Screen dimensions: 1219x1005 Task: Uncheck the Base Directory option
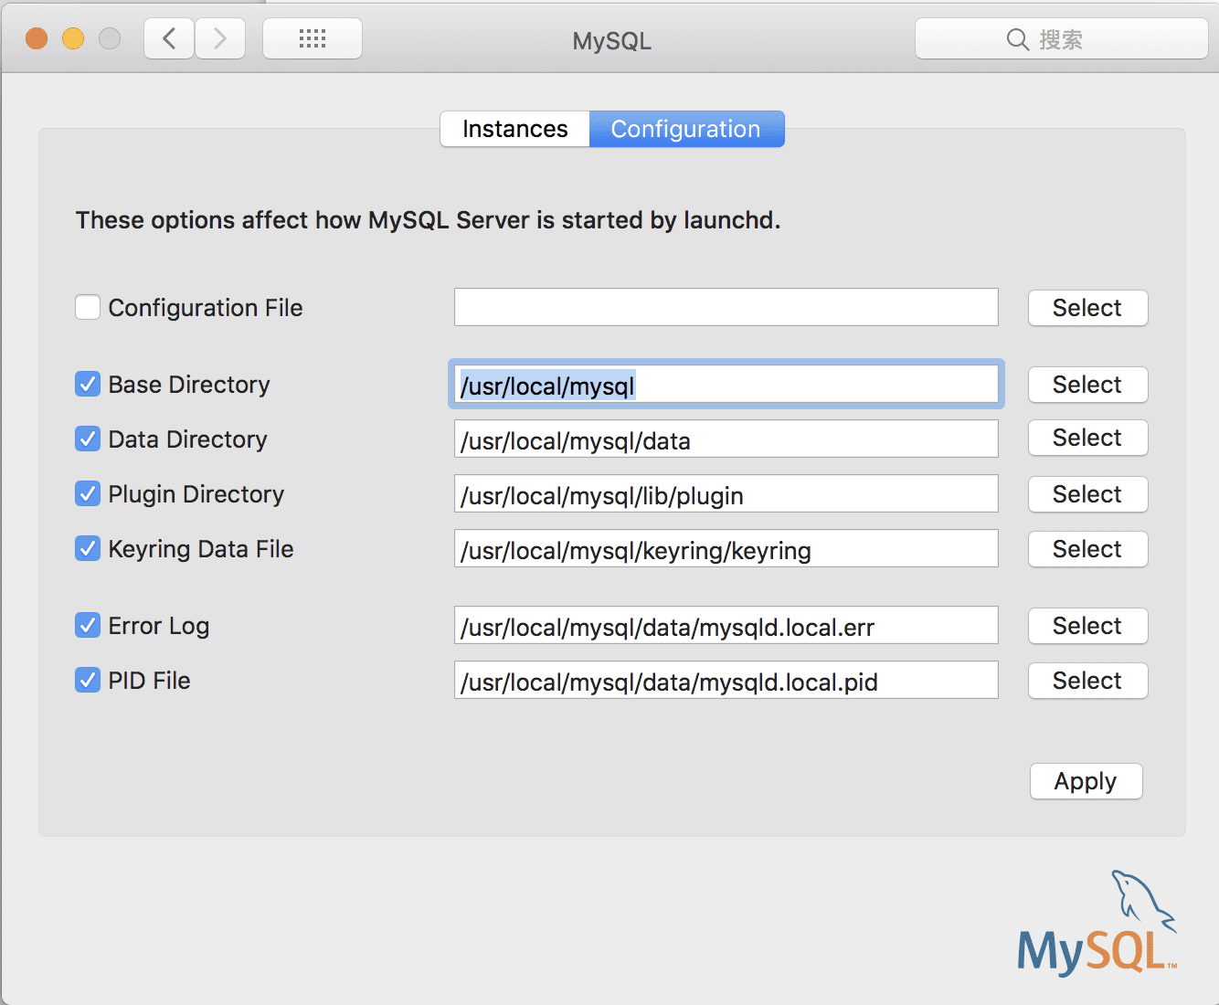click(88, 385)
